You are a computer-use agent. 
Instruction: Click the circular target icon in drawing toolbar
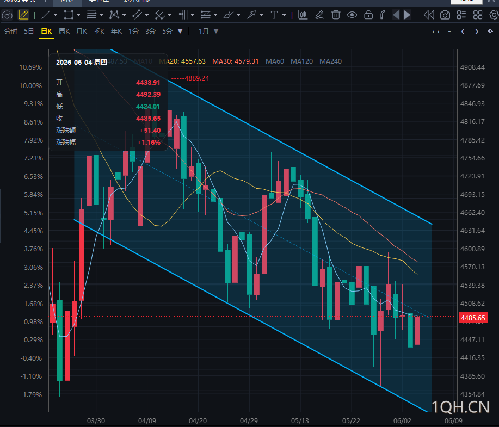[7, 15]
